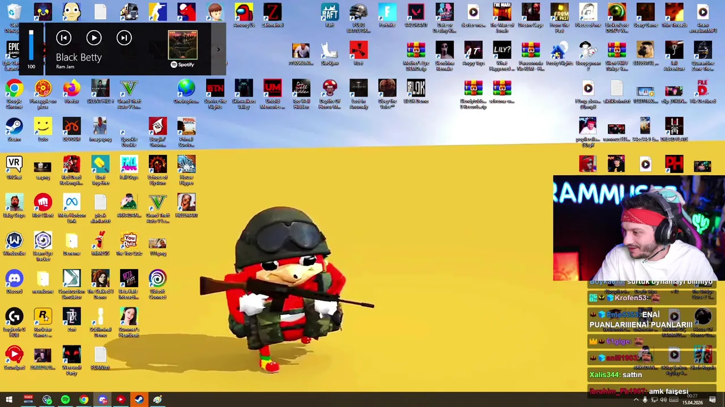Open the DEVOUR desktop shortcut
725x407 pixels.
click(71, 130)
